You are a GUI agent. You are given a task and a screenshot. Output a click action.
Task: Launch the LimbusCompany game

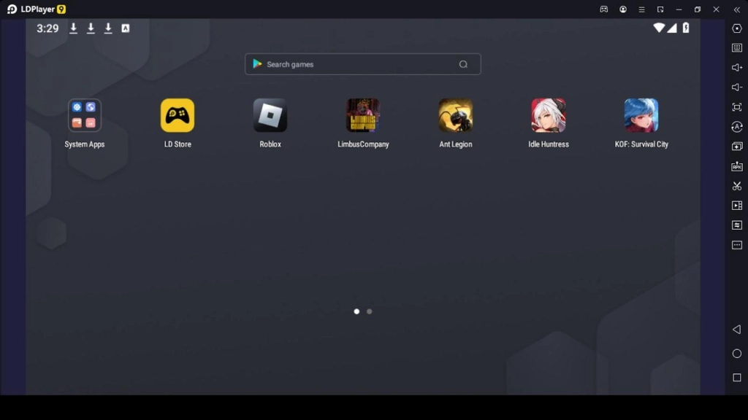[363, 115]
